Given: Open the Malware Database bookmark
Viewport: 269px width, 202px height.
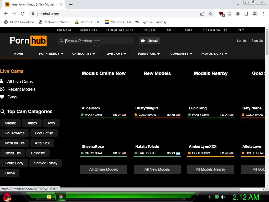Looking at the screenshot, I should [x=54, y=22].
